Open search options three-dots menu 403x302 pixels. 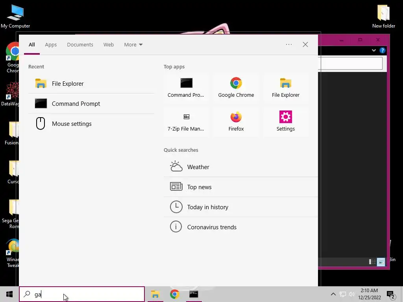coord(288,44)
